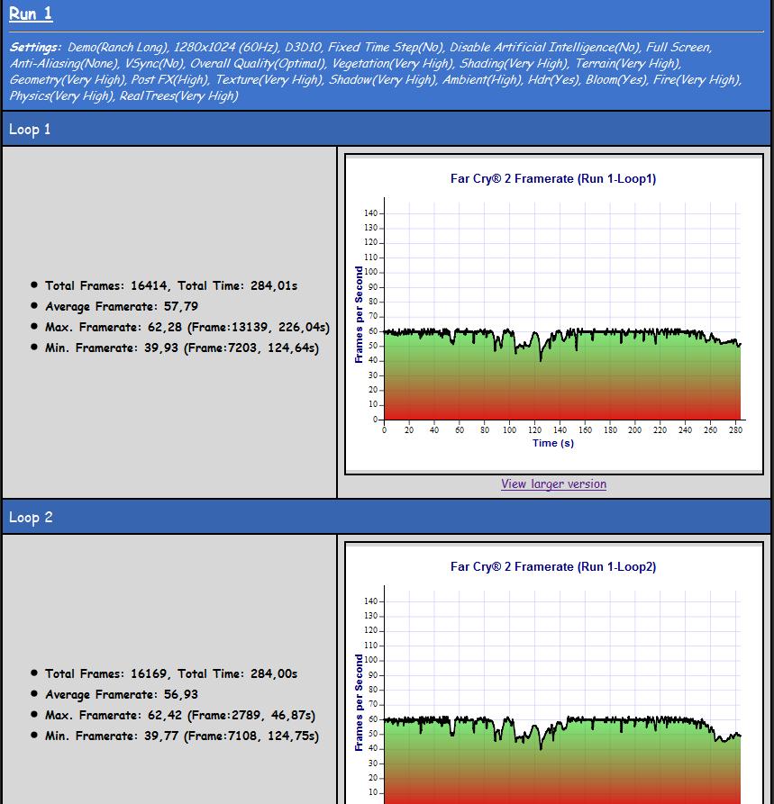Click Anti-Aliasing(None) in settings text

64,64
